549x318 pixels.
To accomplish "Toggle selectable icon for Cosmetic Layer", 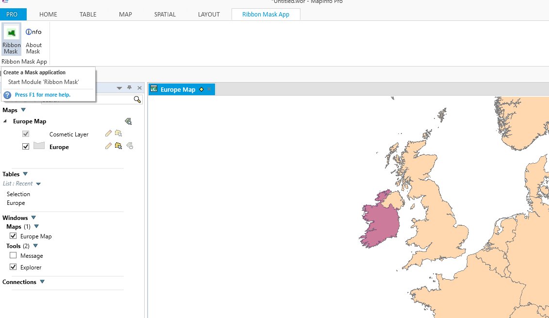I will [118, 134].
